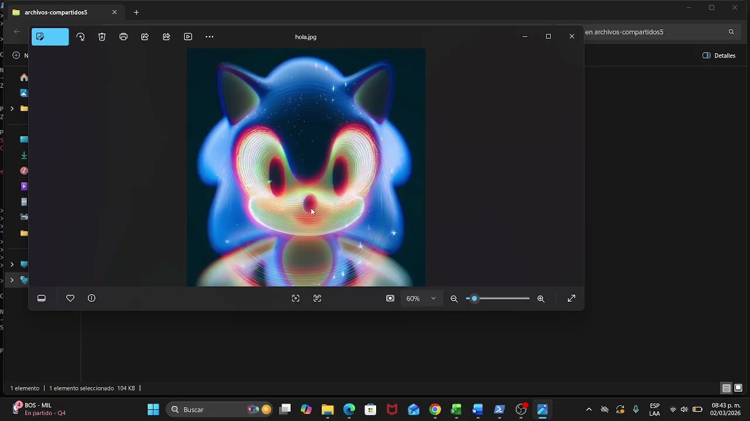Open the Photos app taskbar icon
Image resolution: width=750 pixels, height=421 pixels.
(x=543, y=409)
